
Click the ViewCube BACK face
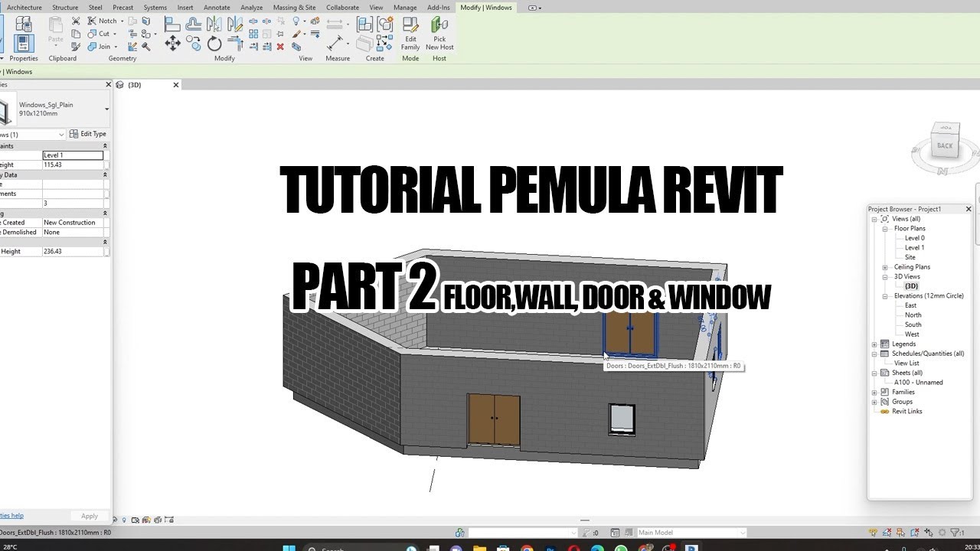click(x=946, y=145)
